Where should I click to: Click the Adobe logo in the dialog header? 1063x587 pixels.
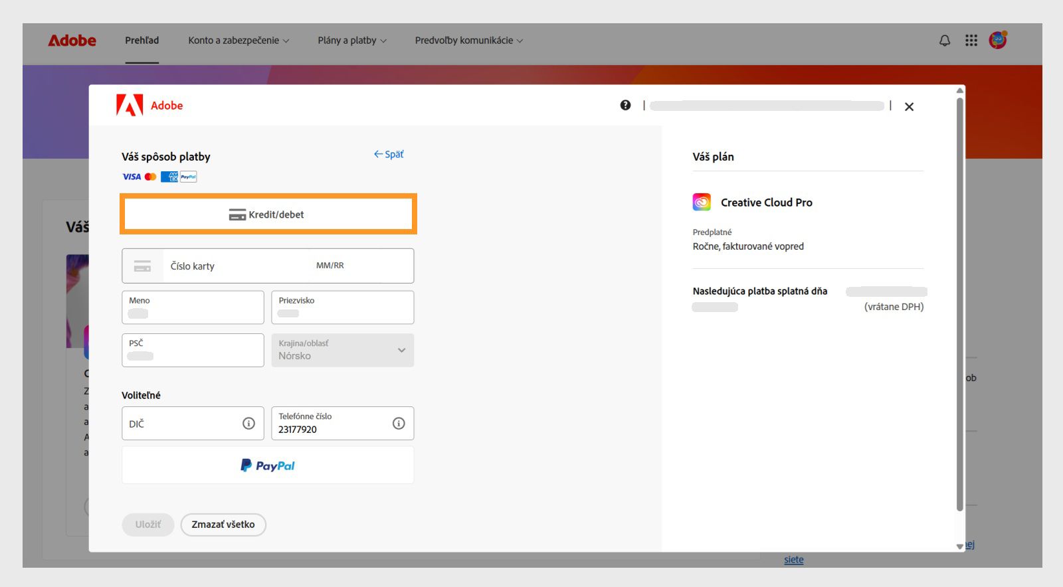(149, 105)
